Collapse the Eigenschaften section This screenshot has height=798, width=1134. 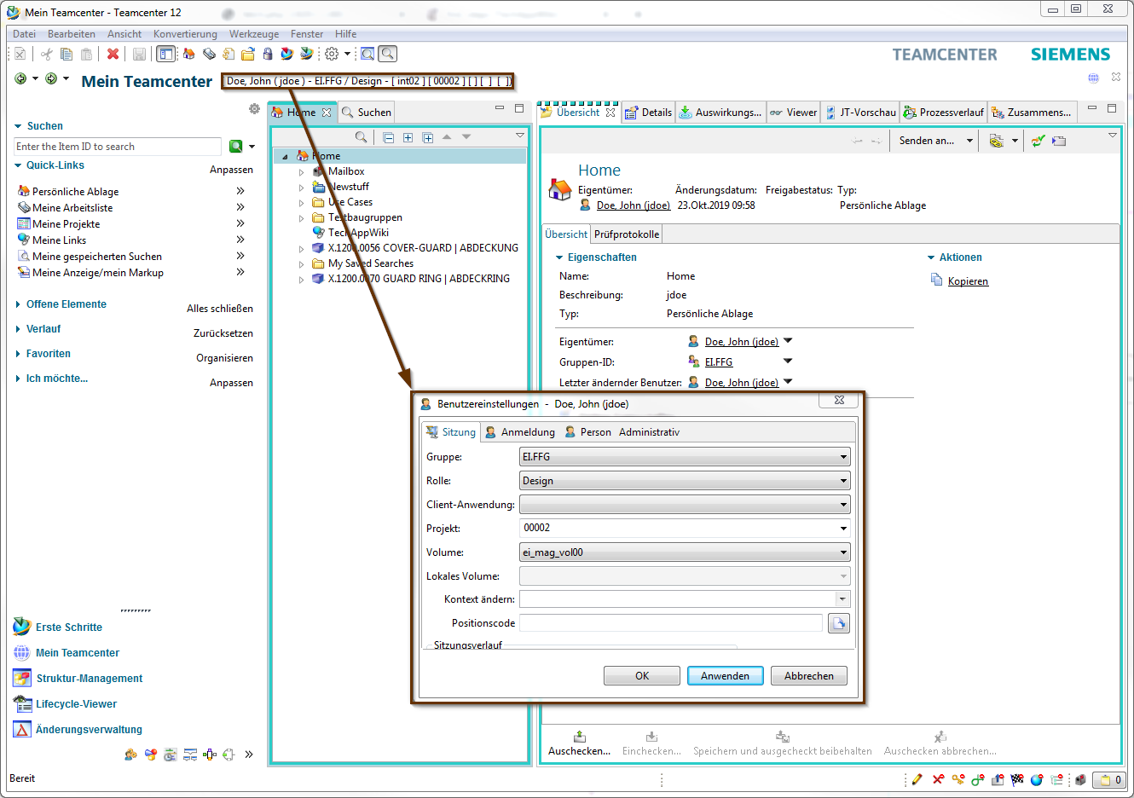(560, 257)
